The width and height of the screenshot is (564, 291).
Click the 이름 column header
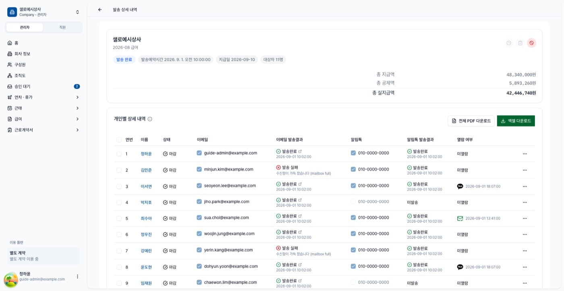[x=144, y=140]
